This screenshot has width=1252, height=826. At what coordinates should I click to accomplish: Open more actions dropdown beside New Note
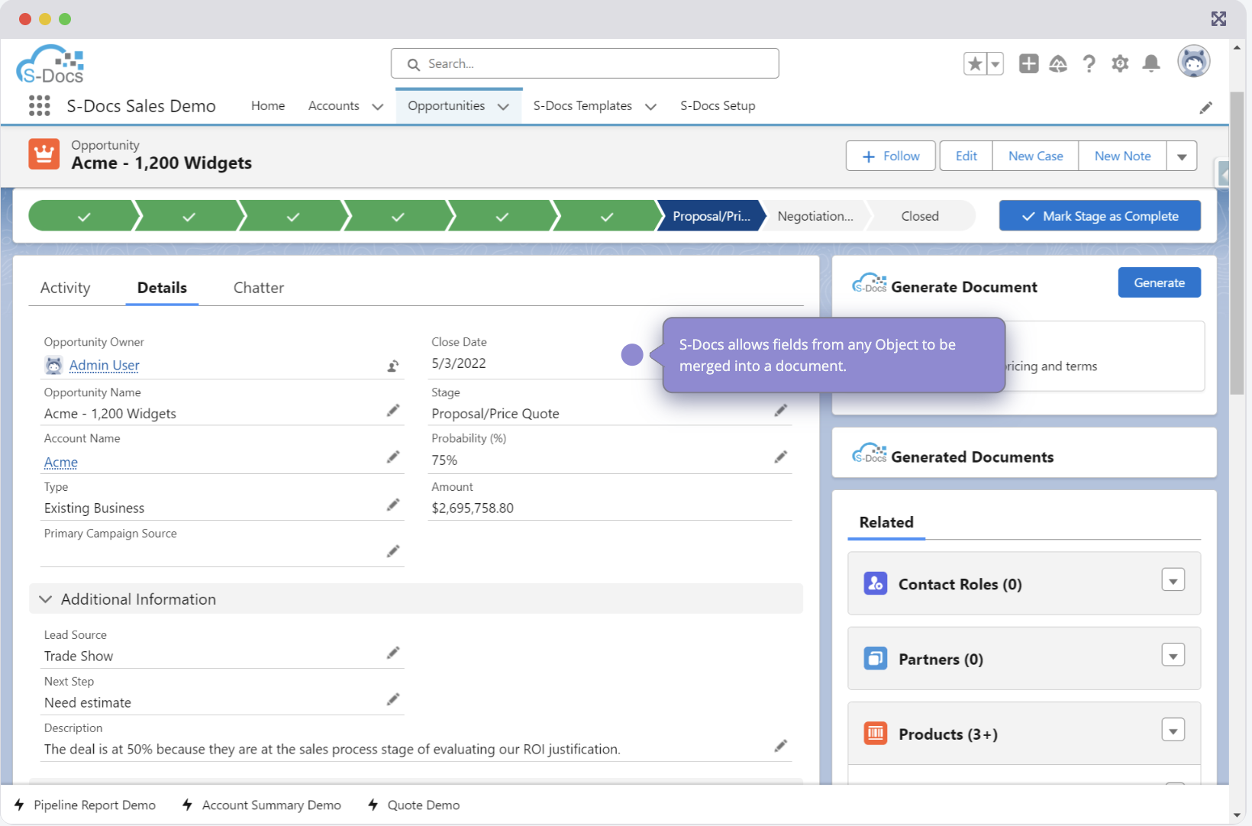coord(1182,156)
